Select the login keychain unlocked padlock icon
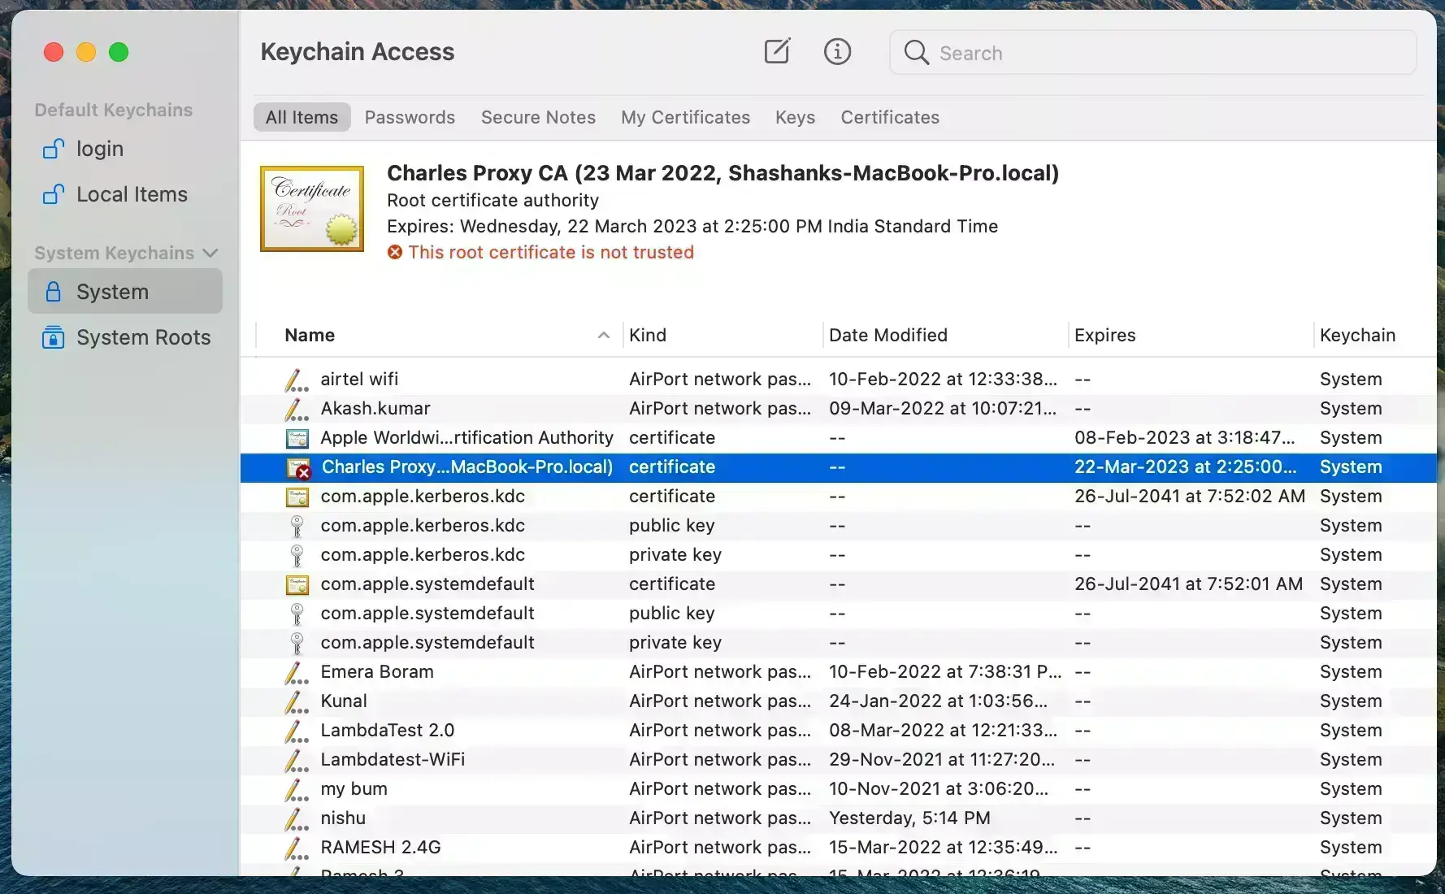The height and width of the screenshot is (894, 1445). [54, 150]
